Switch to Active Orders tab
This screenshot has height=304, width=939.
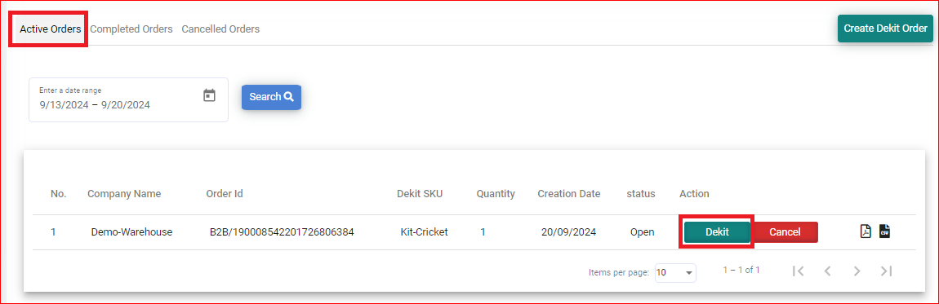coord(51,29)
